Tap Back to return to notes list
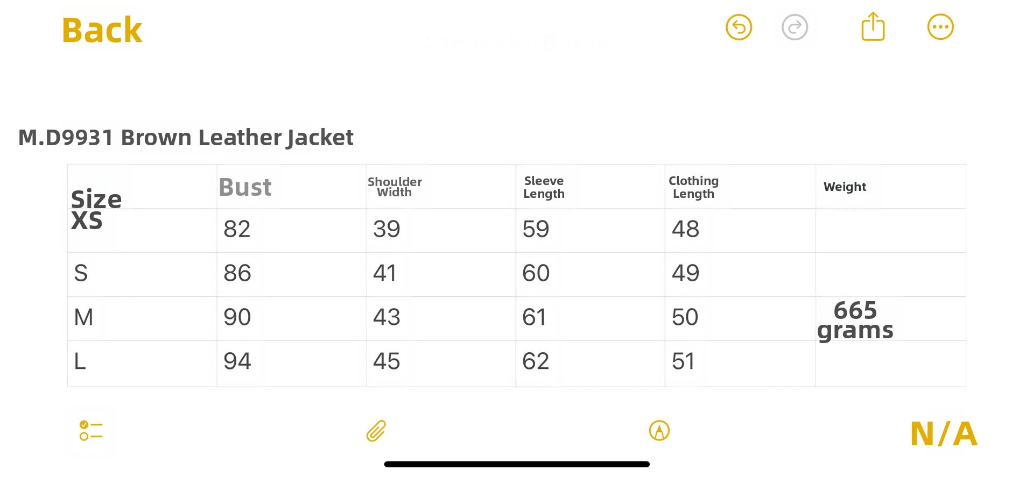Screen dimensions: 1033x477 102,29
